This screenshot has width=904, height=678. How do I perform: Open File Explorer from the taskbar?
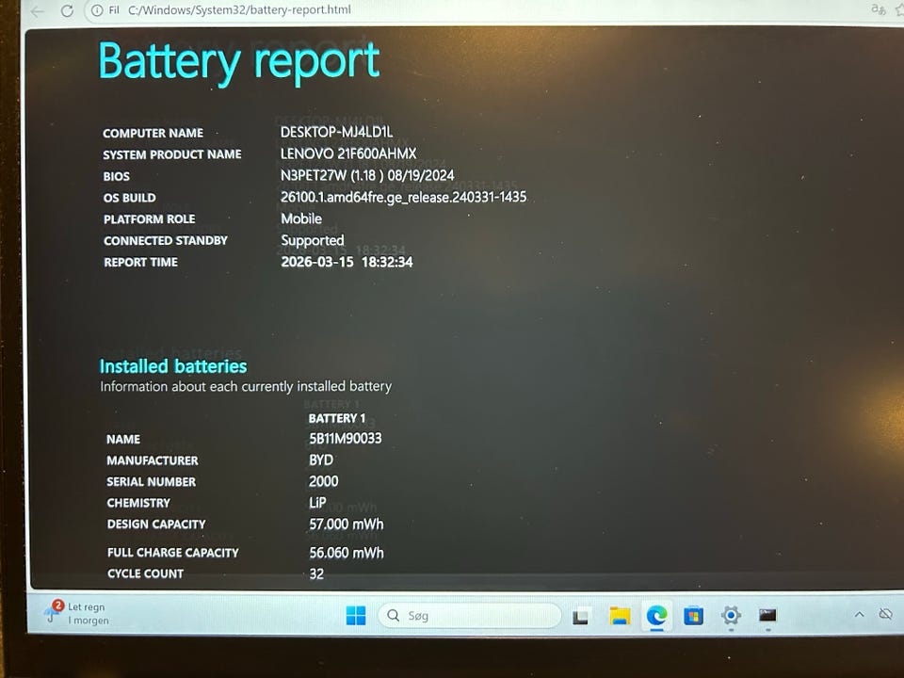point(620,616)
